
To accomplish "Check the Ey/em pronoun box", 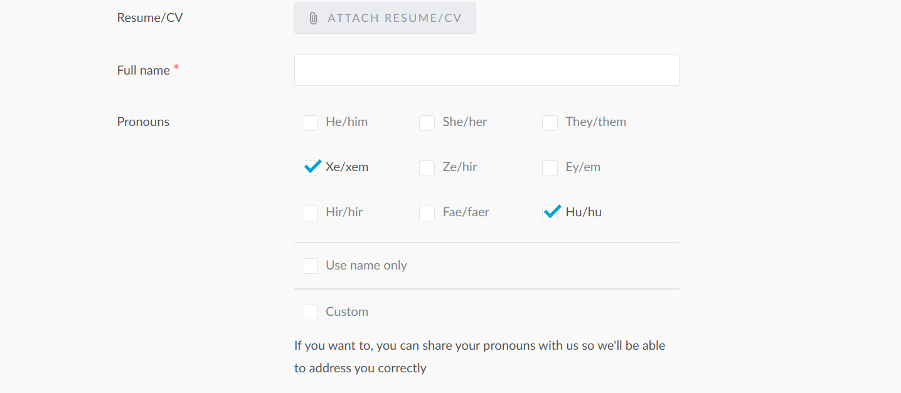I will click(x=550, y=168).
